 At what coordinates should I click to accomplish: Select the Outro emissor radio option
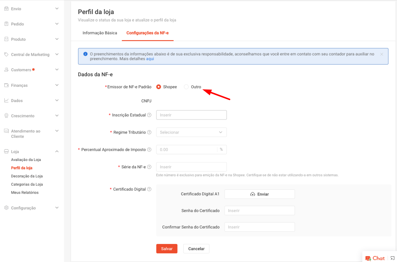[186, 87]
